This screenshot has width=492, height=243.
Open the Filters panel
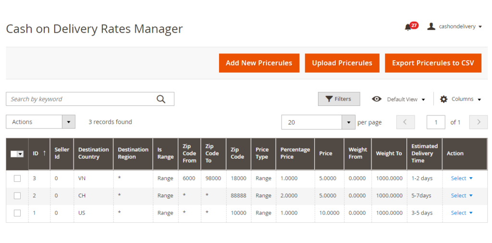339,99
